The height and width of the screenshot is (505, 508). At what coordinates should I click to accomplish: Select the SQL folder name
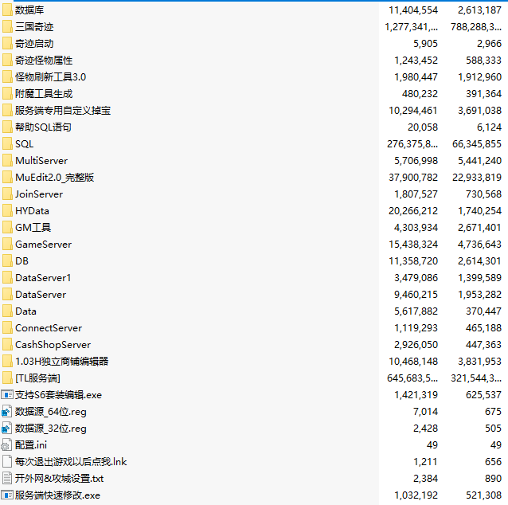[x=24, y=143]
